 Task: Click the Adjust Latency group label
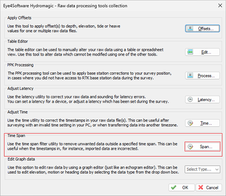point(20,89)
